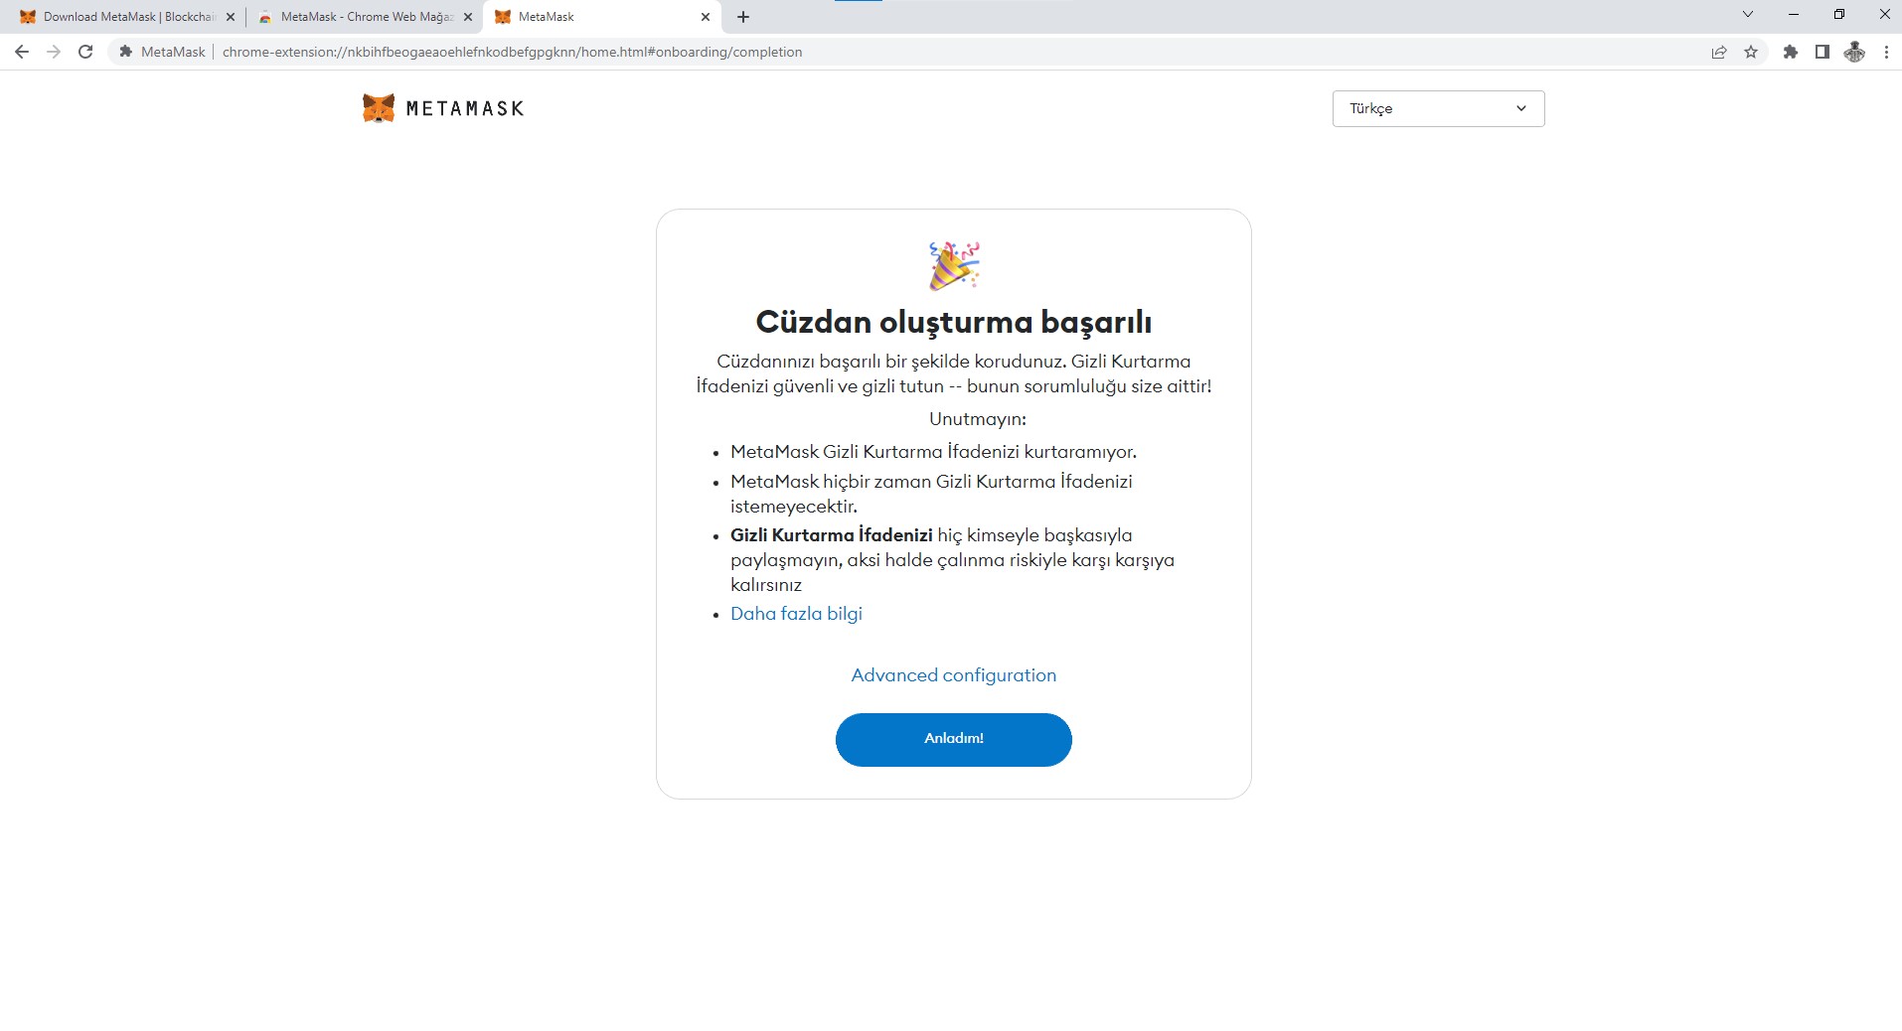
Task: Open the browser side panel icon
Action: pos(1822,52)
